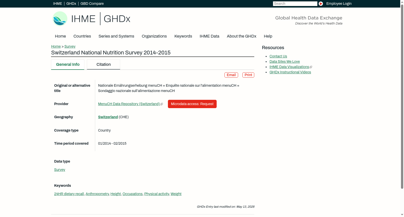Open the Occupations keyword link
The width and height of the screenshot is (404, 217).
click(133, 194)
